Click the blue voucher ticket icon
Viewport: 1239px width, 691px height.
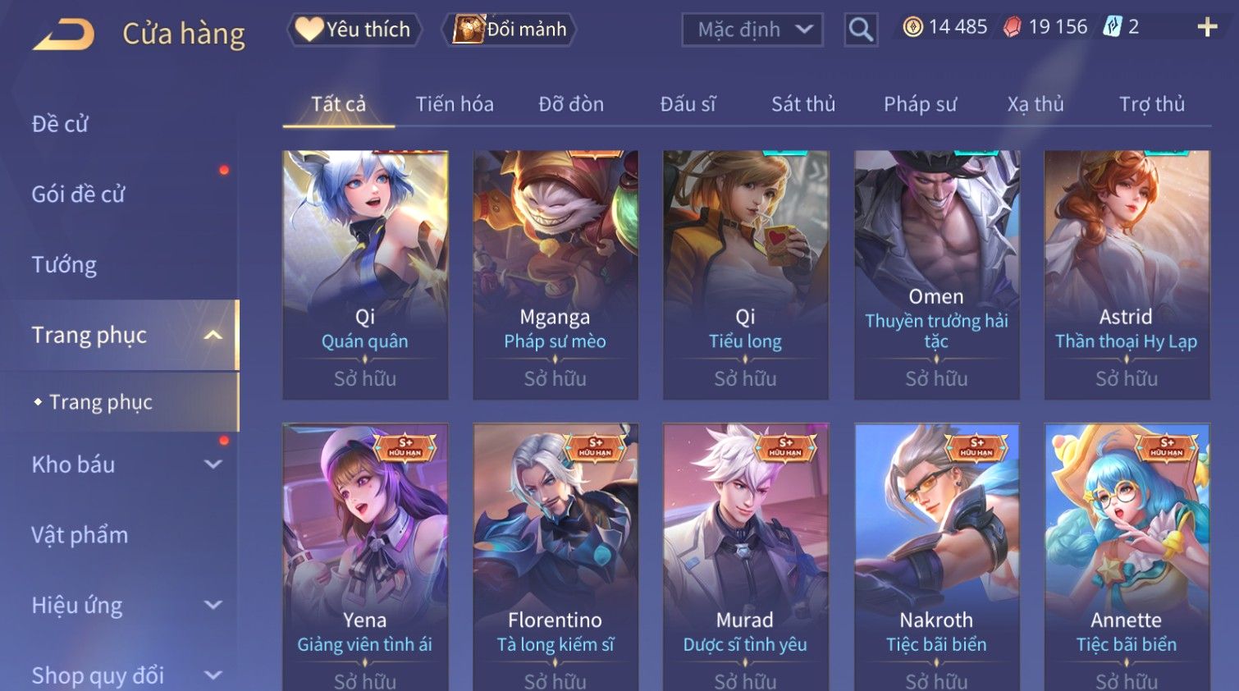pos(1112,27)
